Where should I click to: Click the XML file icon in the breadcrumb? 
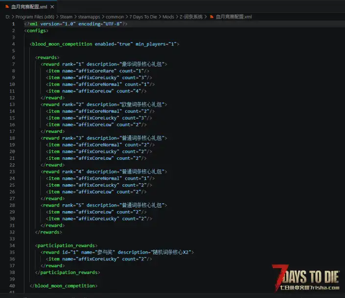coord(212,17)
